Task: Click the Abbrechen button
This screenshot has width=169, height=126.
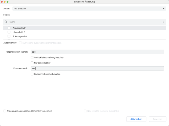Action: coord(136,119)
